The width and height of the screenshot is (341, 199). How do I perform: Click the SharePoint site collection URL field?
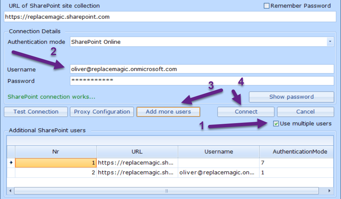pyautogui.click(x=170, y=17)
